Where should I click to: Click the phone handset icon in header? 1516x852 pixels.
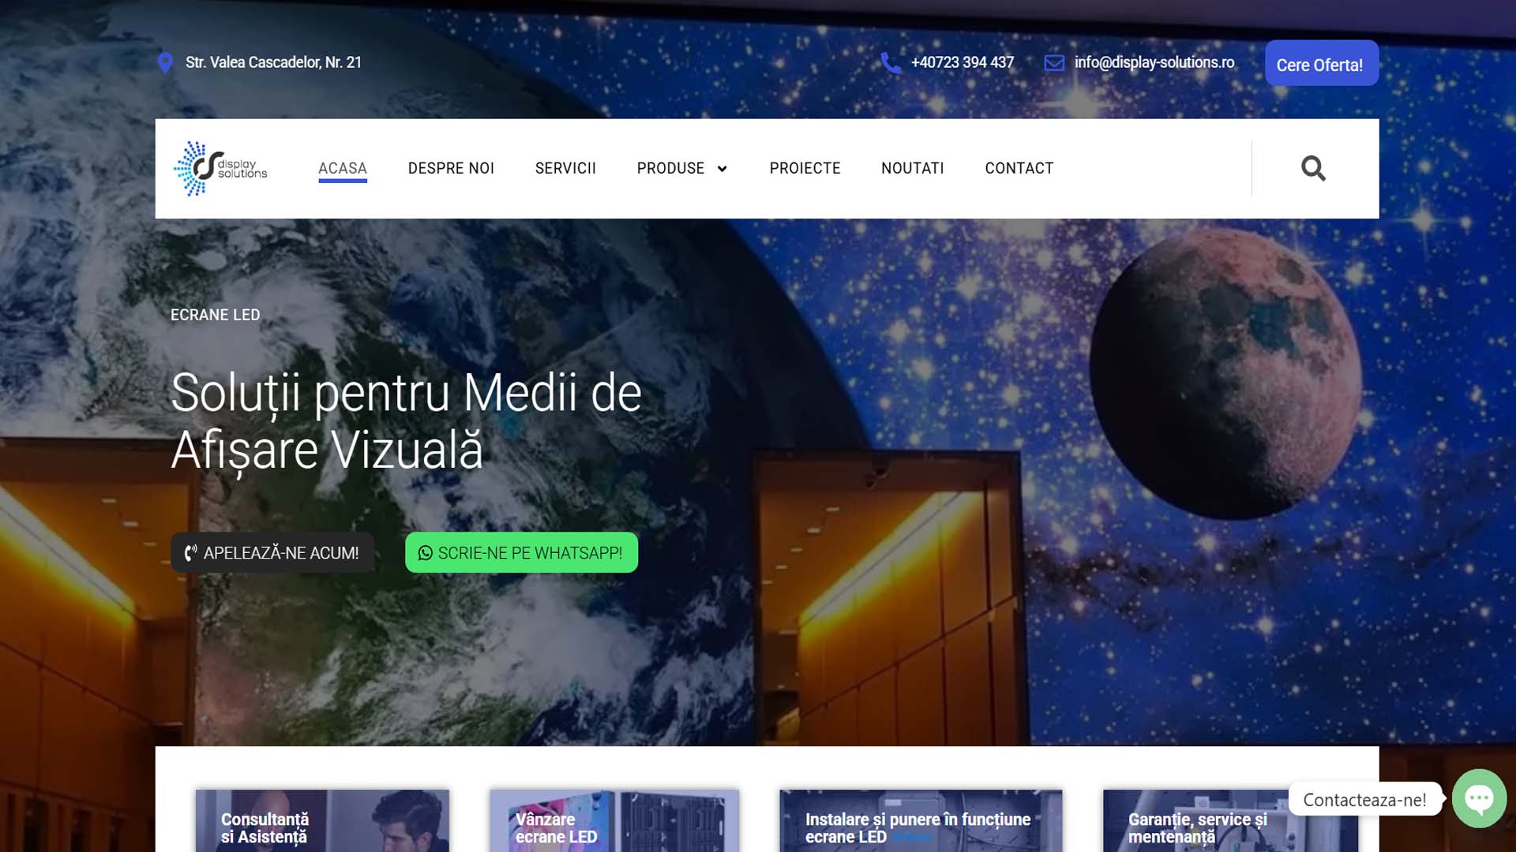[891, 62]
